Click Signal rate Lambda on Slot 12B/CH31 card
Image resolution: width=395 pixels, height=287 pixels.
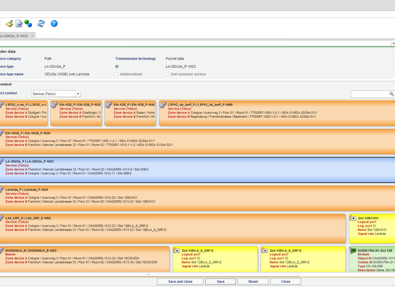click(371, 234)
